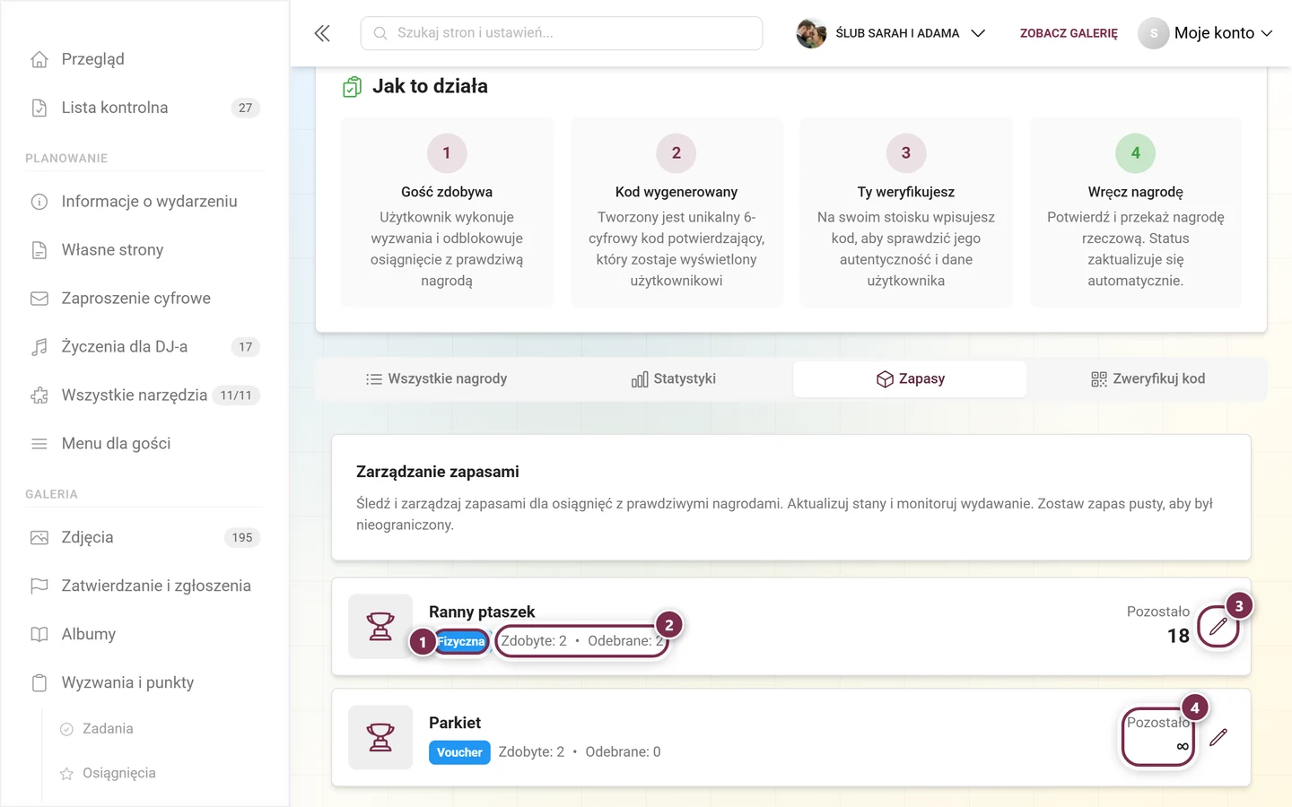Click the 17 badge beside Życzenia dla DJ-a
The width and height of the screenshot is (1292, 807).
245,347
